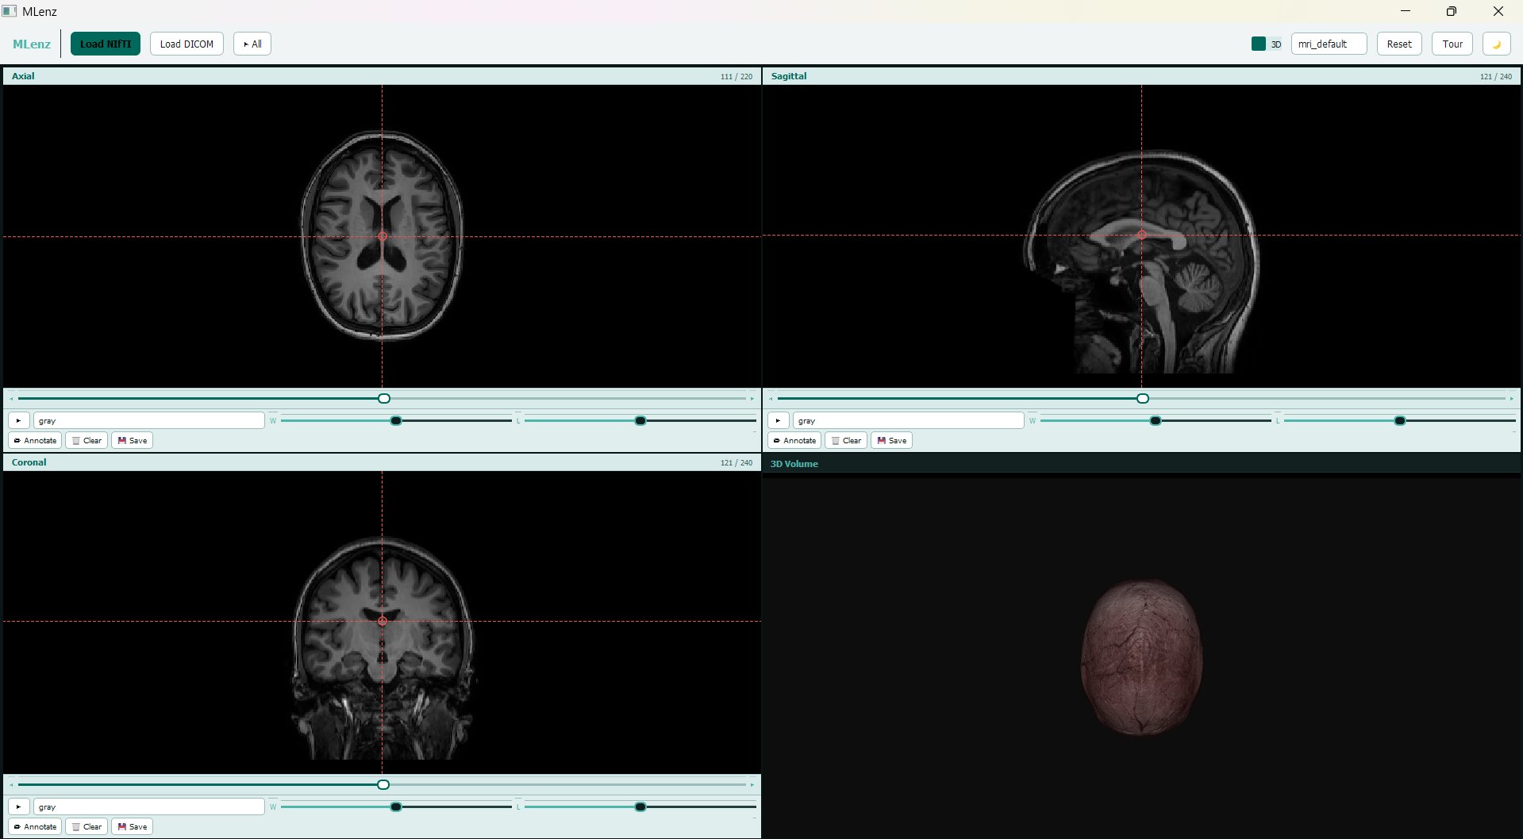The height and width of the screenshot is (839, 1523).
Task: Step Axial slice backward with left arrow
Action: coord(11,398)
